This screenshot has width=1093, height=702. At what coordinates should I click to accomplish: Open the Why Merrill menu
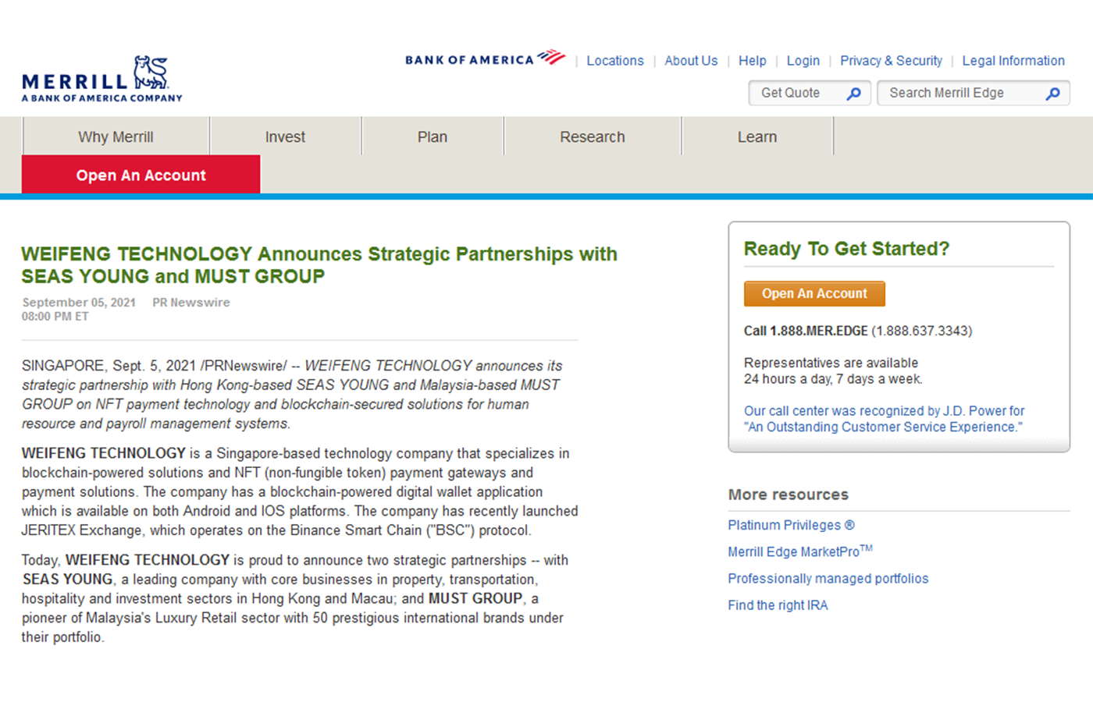(116, 136)
